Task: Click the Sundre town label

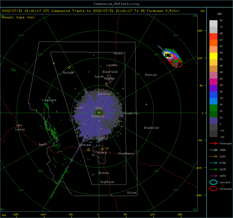Action: tap(78, 107)
